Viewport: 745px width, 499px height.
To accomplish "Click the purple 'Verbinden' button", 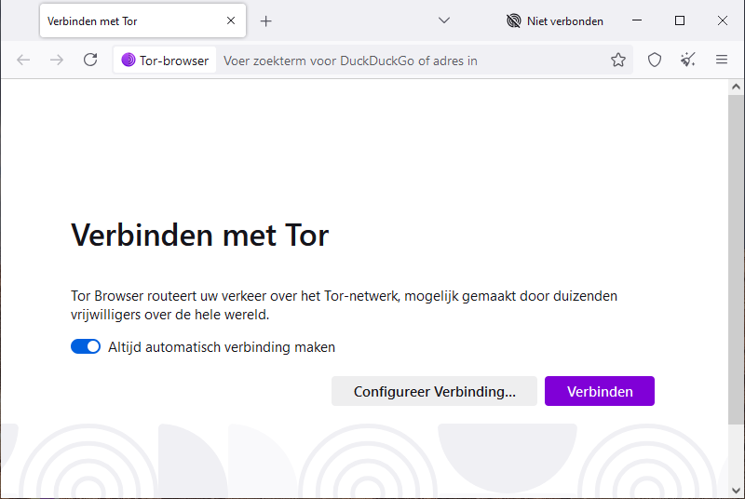I will click(599, 391).
